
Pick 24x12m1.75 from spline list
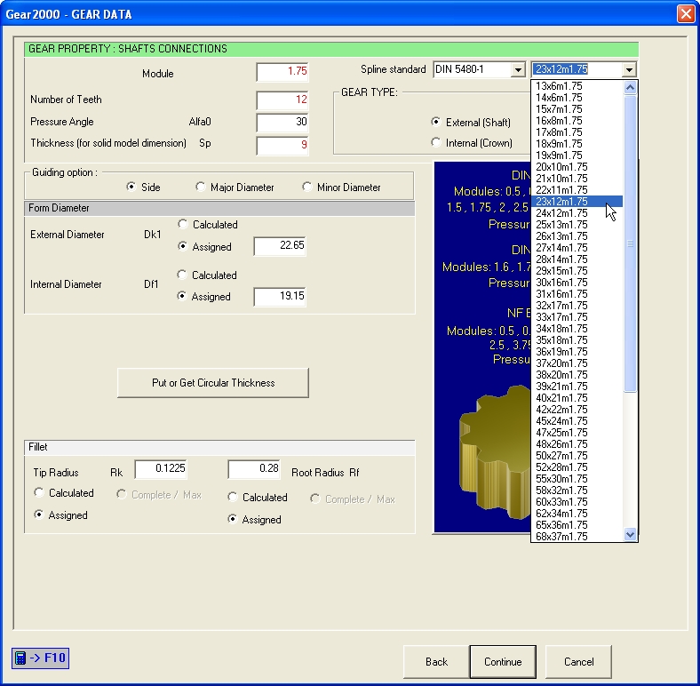coord(577,213)
